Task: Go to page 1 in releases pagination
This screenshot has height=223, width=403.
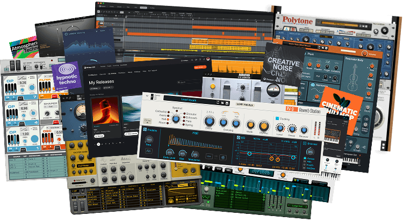Action: (x=98, y=144)
